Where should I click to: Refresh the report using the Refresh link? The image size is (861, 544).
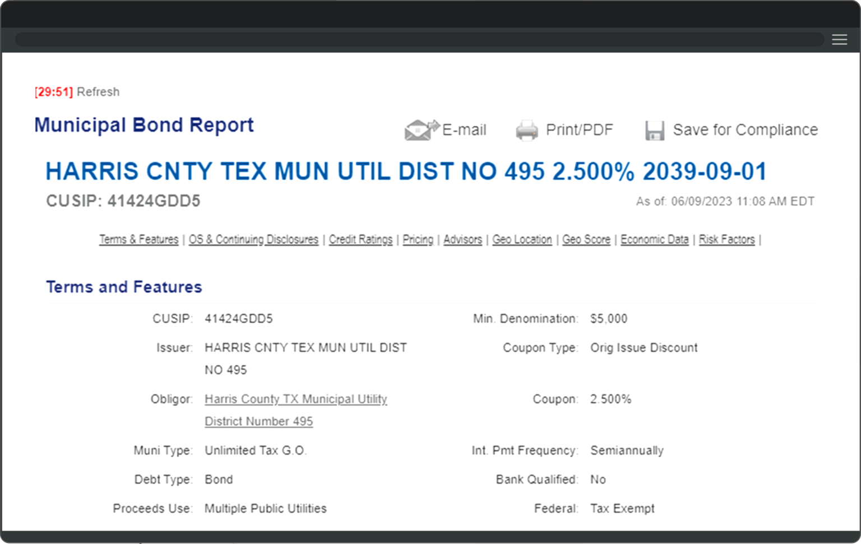click(98, 92)
